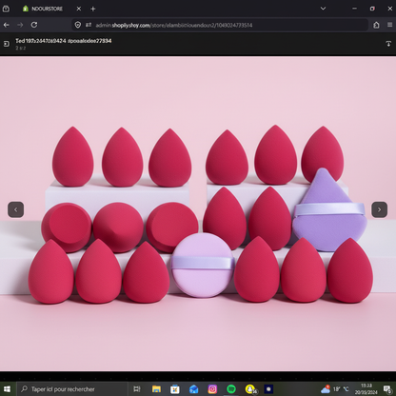Click the back arrow in the browser toolbar
Image resolution: width=396 pixels, height=396 pixels.
(x=7, y=25)
